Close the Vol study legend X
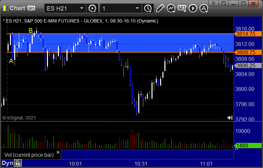The height and width of the screenshot is (168, 263). click(58, 152)
